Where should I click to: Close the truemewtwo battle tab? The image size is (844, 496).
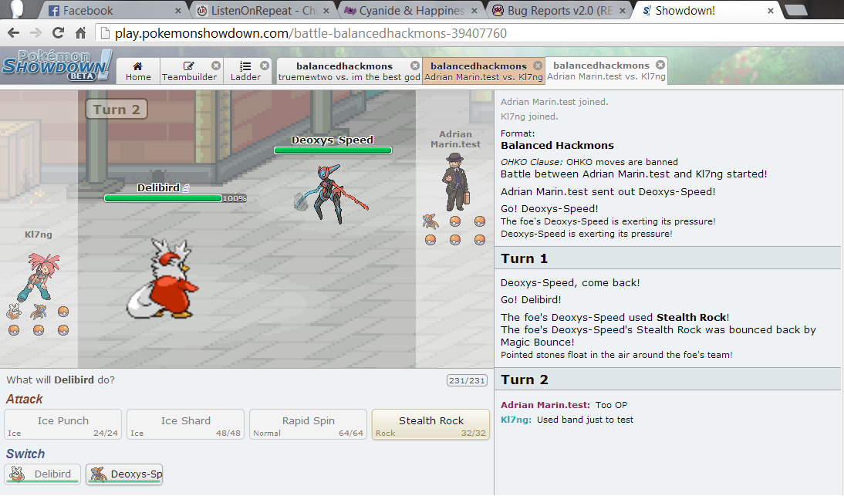pyautogui.click(x=415, y=65)
